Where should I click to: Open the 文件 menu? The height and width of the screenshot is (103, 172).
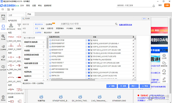click(x=22, y=5)
